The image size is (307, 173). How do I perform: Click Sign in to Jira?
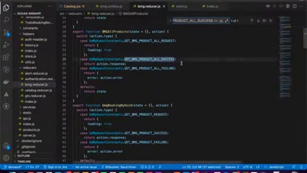(x=55, y=167)
